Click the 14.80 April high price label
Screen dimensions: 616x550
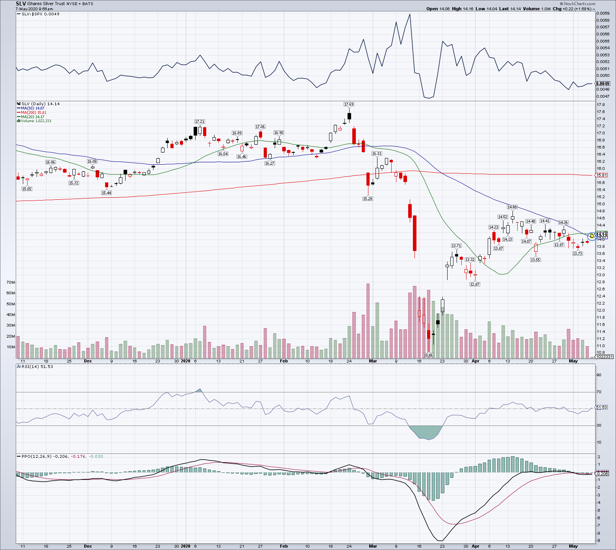pos(512,207)
